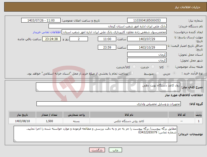The width and height of the screenshot is (207, 157).
Task: Click the اطلاعات کالاهای مورد نیاز heading
Action: point(184,95)
